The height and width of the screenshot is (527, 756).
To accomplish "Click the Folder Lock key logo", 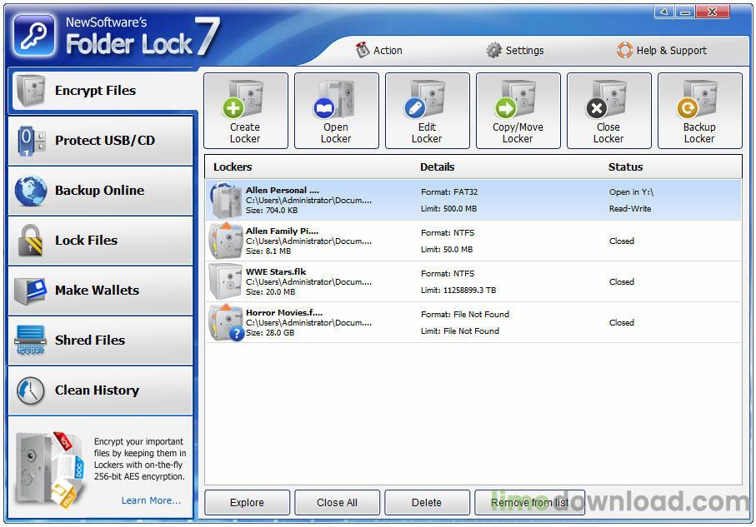I will pos(34,35).
